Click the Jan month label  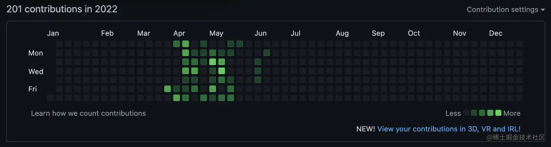click(x=53, y=33)
